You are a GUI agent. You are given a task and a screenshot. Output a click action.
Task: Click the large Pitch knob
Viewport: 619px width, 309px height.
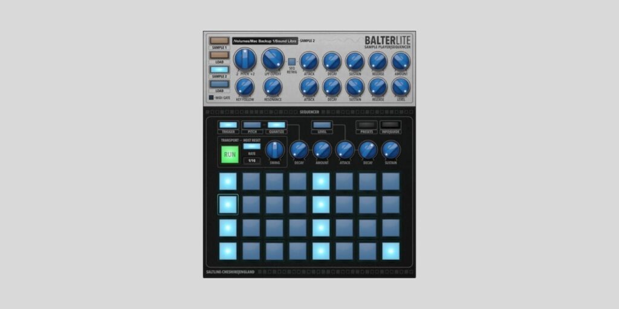click(x=245, y=60)
